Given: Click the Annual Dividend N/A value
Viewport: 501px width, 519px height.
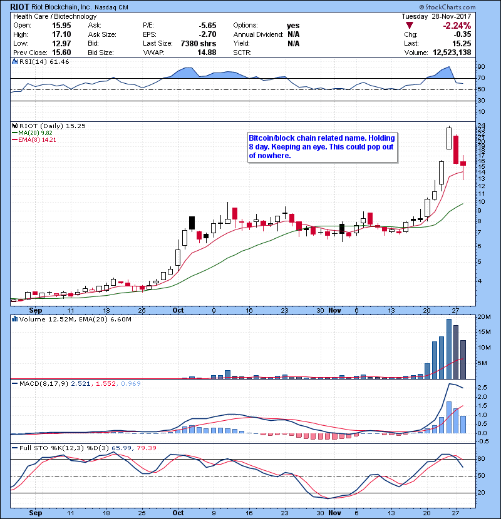Looking at the screenshot, I should (294, 34).
